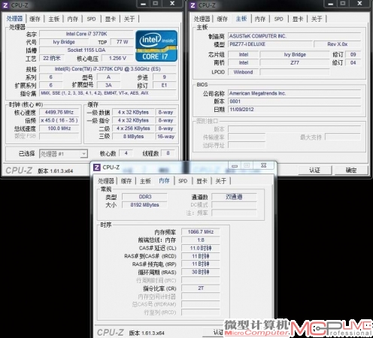Minimize the memory CPU-Z window

coord(235,165)
